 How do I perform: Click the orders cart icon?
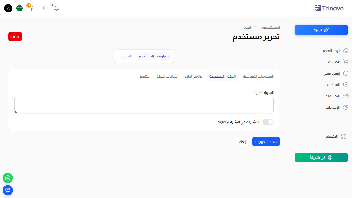(346, 62)
